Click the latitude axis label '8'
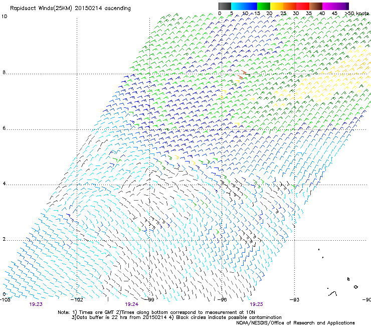 click(x=4, y=72)
